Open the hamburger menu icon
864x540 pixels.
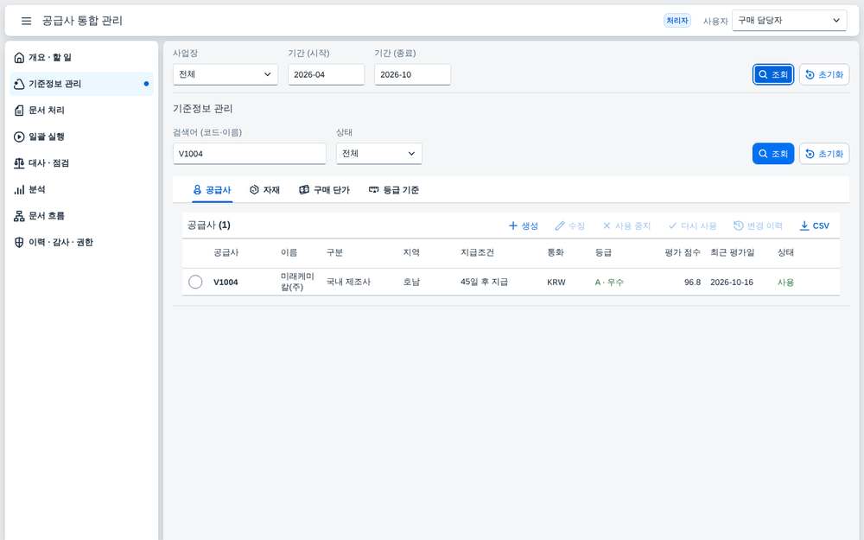point(26,21)
